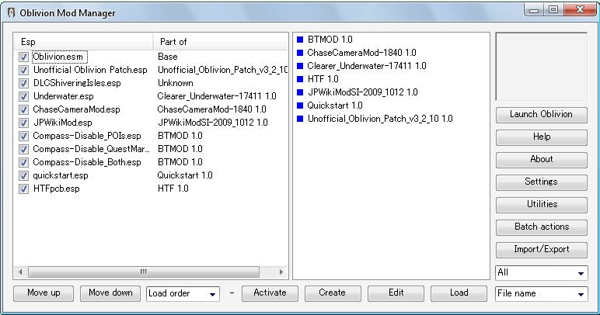Select the Oblivion.esm row name

pos(58,57)
